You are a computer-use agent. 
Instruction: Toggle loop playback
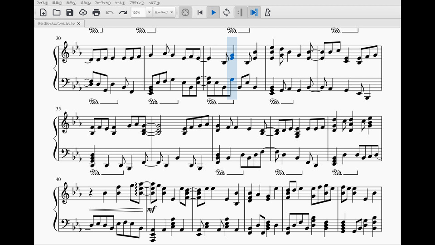(227, 13)
